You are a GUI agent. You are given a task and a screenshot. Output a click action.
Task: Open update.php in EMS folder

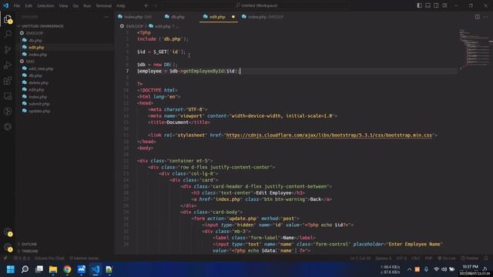tap(39, 111)
